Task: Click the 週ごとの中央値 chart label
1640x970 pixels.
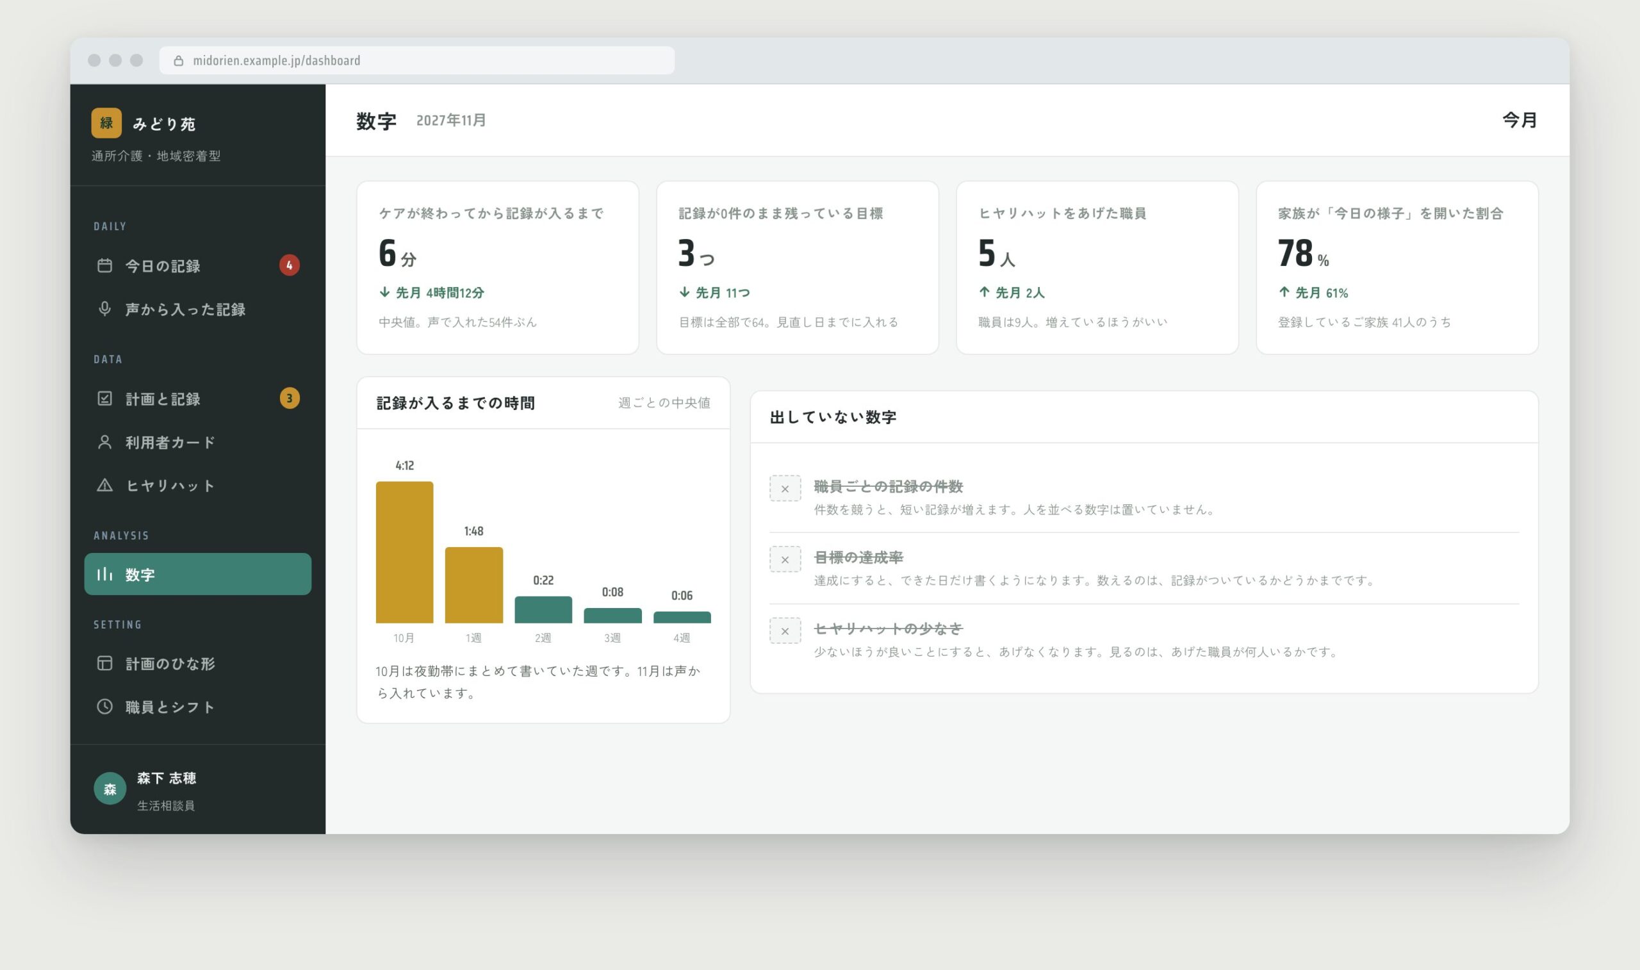Action: coord(664,402)
